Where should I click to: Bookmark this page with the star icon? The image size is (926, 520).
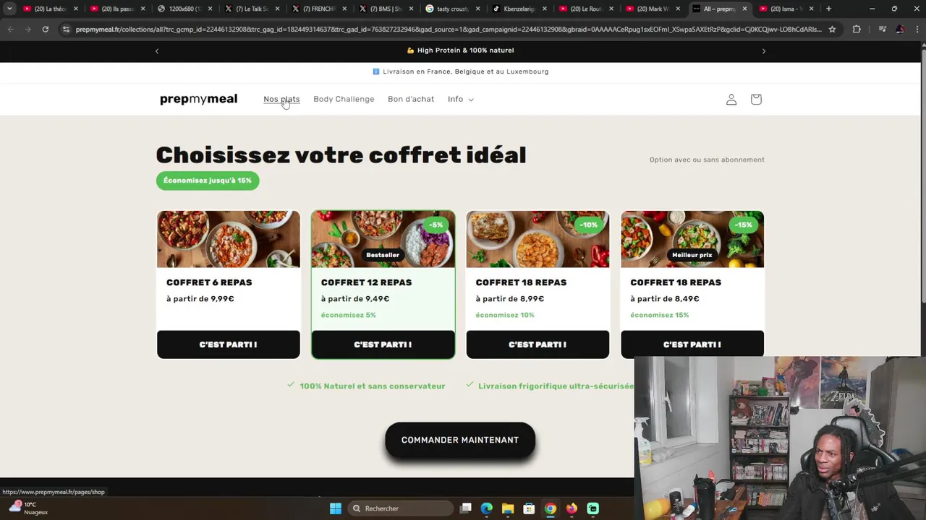pyautogui.click(x=832, y=29)
